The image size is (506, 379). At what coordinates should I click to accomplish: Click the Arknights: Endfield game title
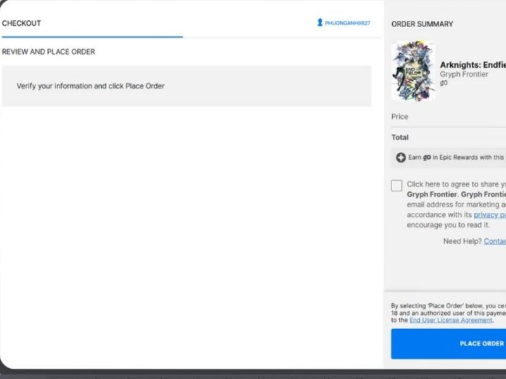[472, 64]
